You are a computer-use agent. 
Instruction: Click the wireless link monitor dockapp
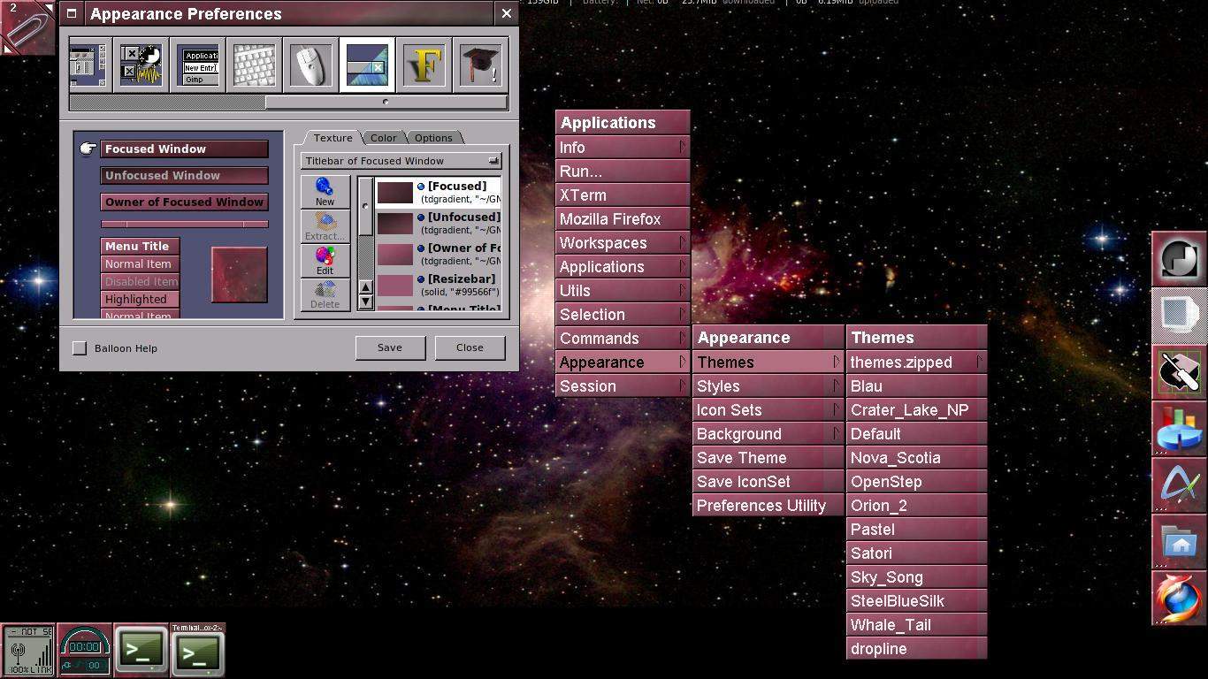click(28, 652)
